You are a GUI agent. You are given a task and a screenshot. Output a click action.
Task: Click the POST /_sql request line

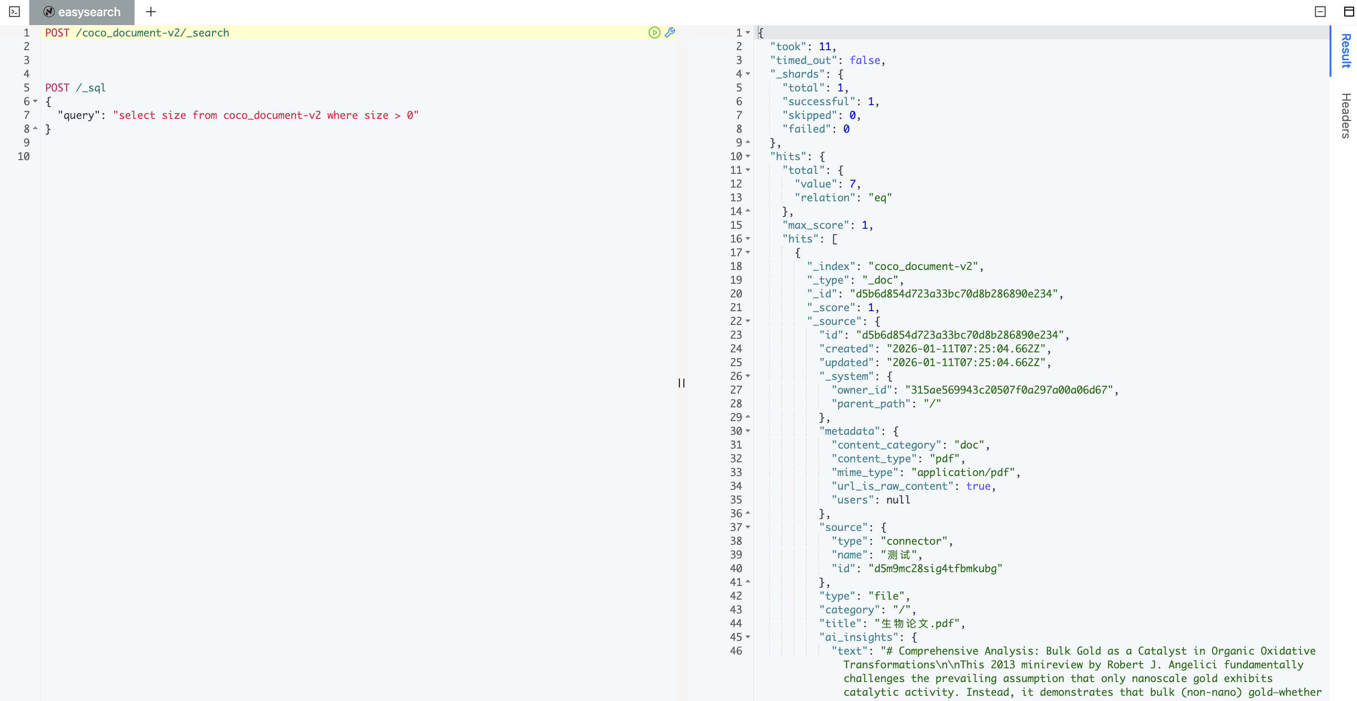tap(75, 88)
